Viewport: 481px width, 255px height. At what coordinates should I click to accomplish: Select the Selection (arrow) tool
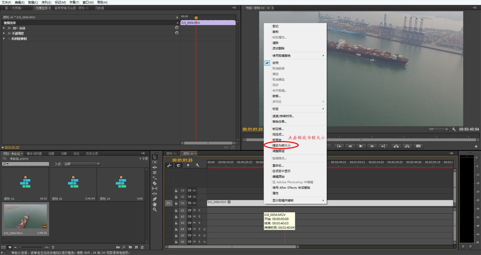pyautogui.click(x=155, y=157)
